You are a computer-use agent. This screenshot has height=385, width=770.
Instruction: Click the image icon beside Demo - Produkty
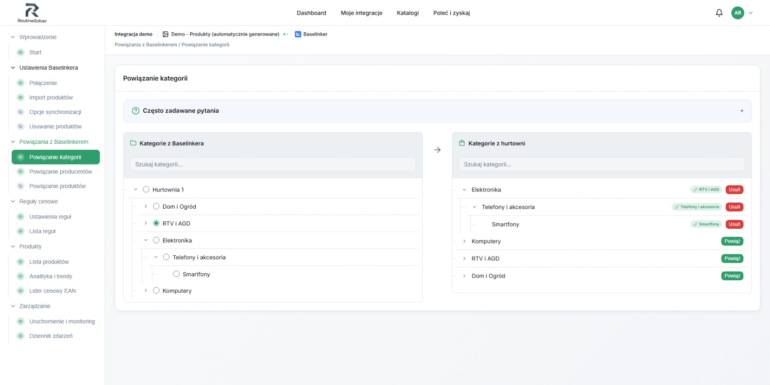pos(165,34)
